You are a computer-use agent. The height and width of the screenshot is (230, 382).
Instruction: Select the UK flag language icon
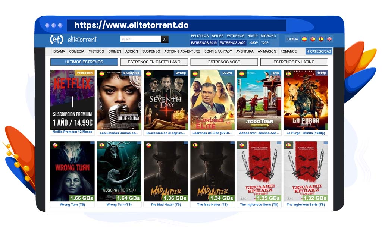point(329,39)
